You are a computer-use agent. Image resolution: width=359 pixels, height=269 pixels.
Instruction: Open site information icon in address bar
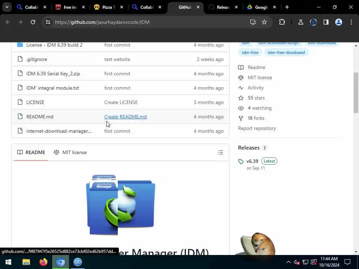coord(48,22)
